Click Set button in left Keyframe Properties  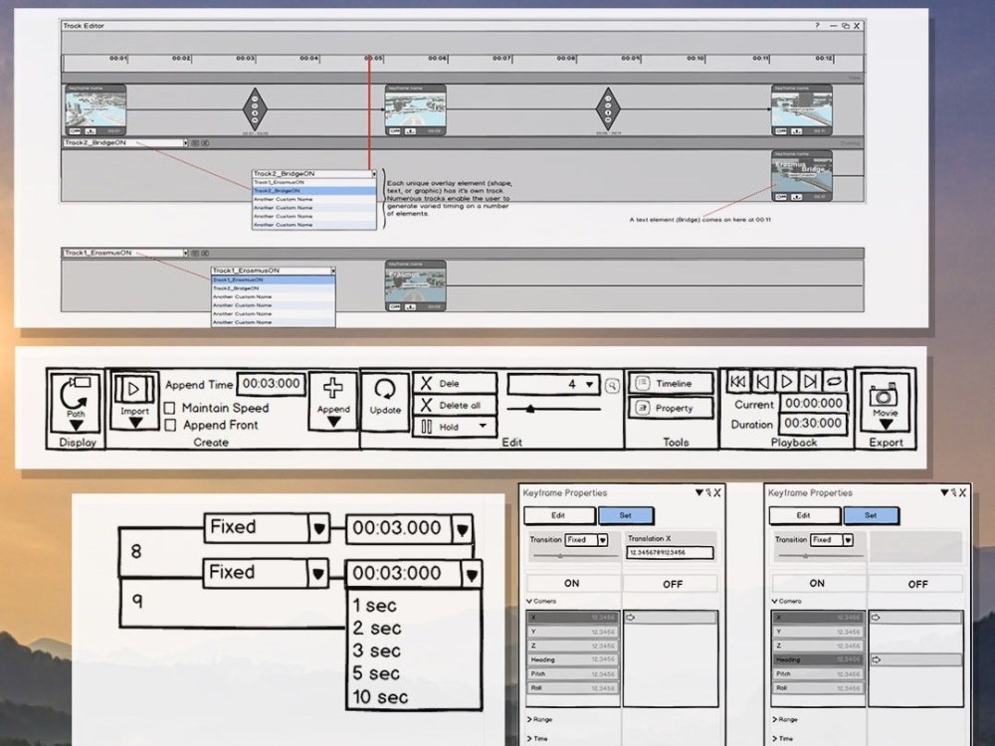pos(626,515)
